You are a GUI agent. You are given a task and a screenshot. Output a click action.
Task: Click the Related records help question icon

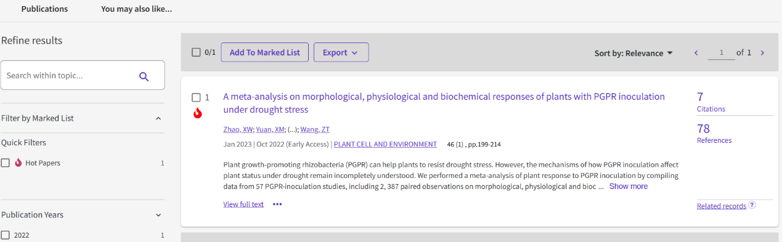[752, 205]
